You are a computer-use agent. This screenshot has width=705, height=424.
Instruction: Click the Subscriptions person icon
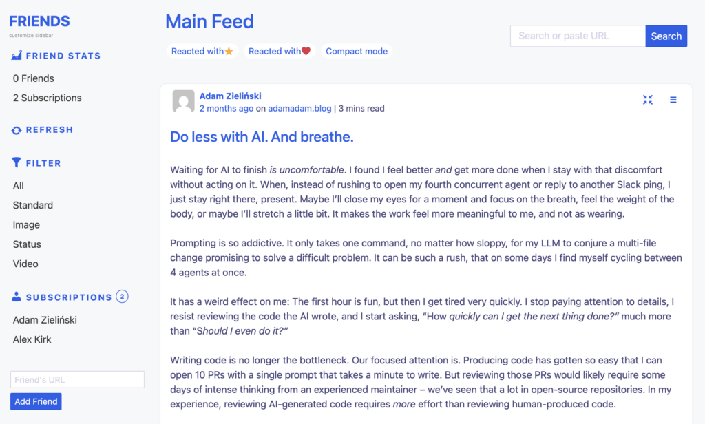click(x=15, y=297)
